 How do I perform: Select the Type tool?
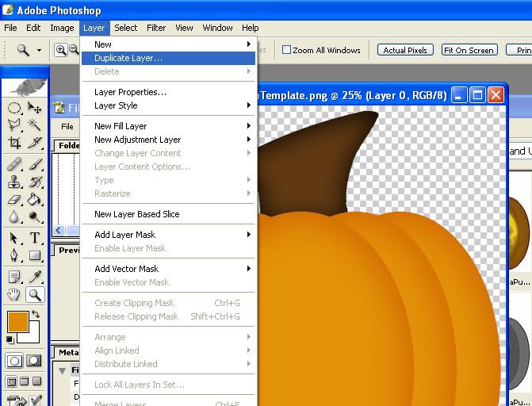coord(35,238)
